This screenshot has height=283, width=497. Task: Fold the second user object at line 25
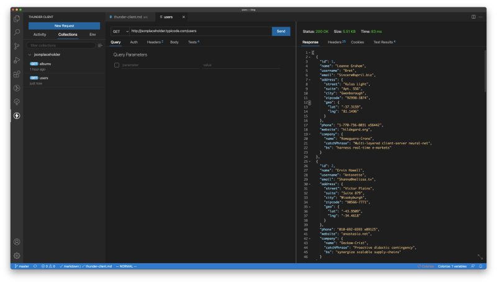[x=309, y=162]
